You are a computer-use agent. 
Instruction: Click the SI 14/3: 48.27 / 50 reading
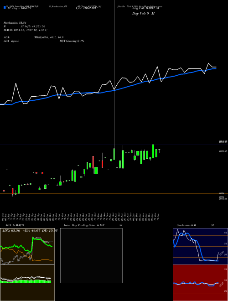33,26
